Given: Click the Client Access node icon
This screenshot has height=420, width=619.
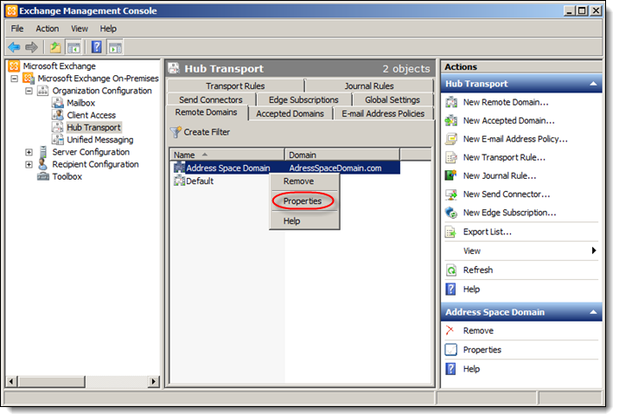Looking at the screenshot, I should pos(58,115).
